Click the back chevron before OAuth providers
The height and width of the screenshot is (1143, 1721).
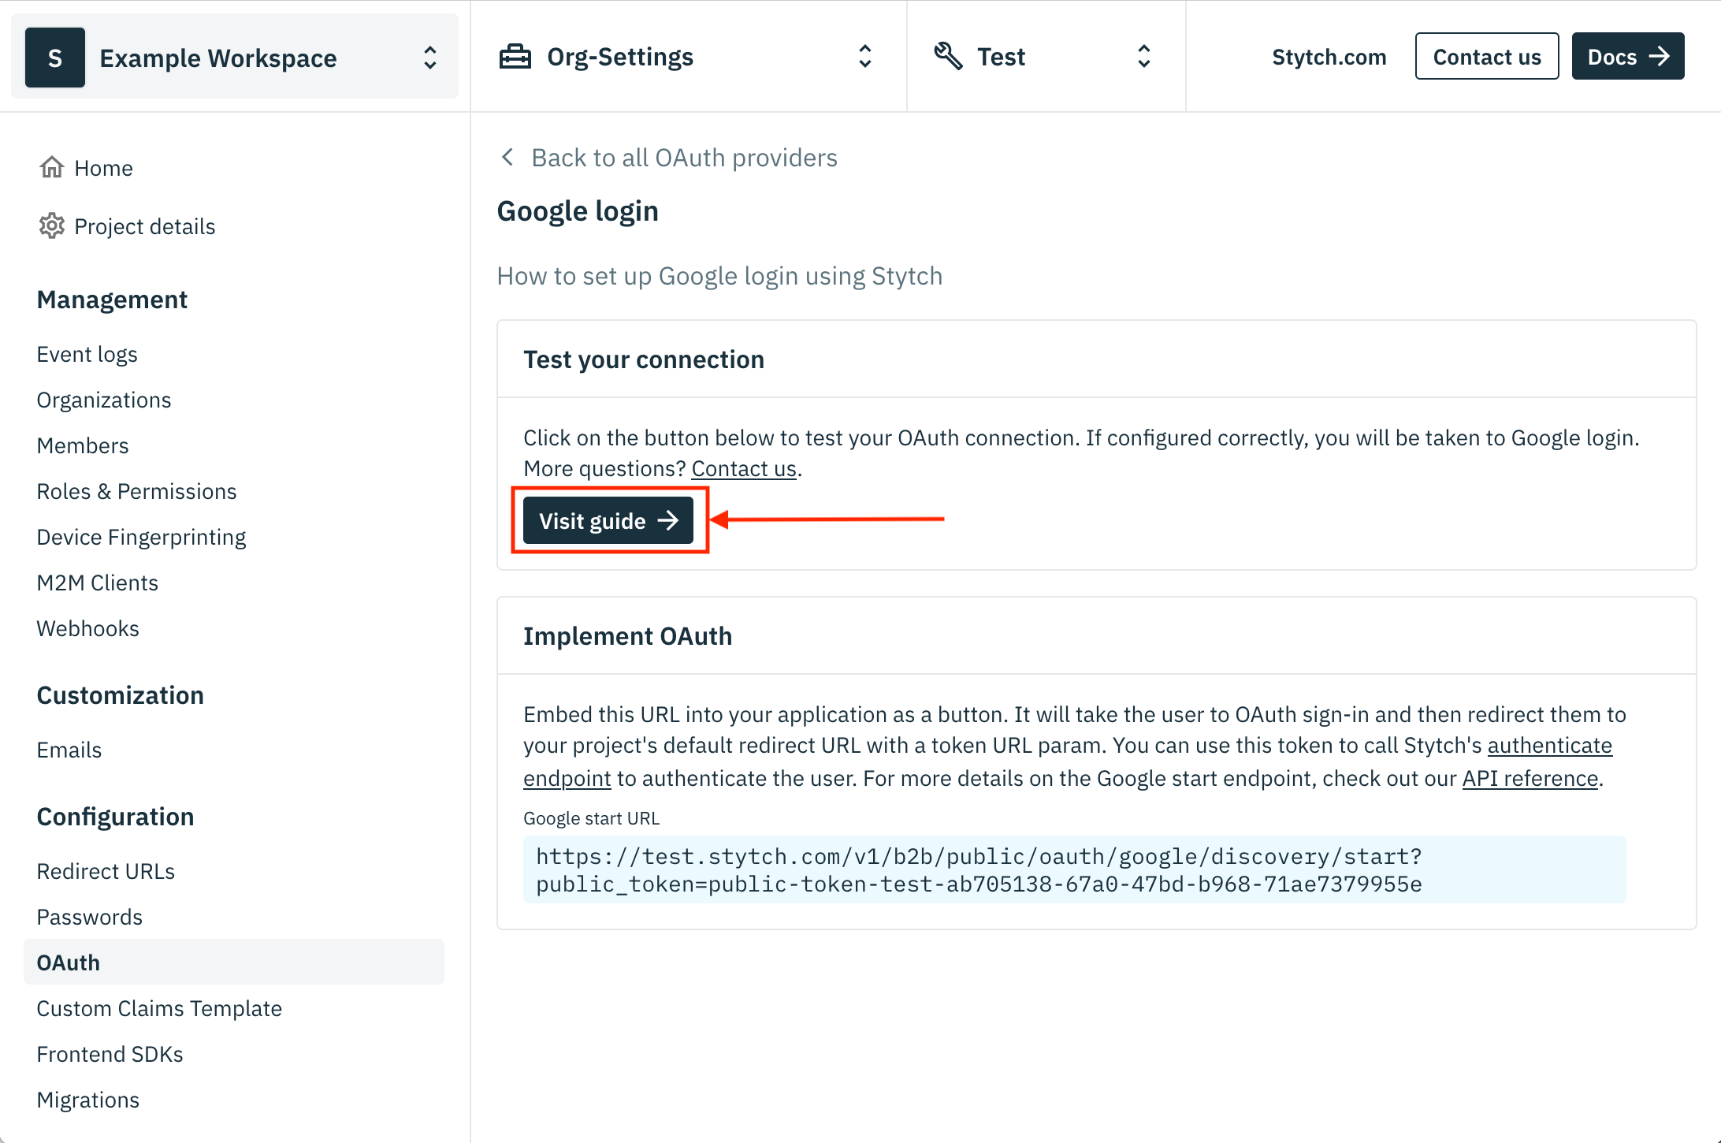pos(508,157)
